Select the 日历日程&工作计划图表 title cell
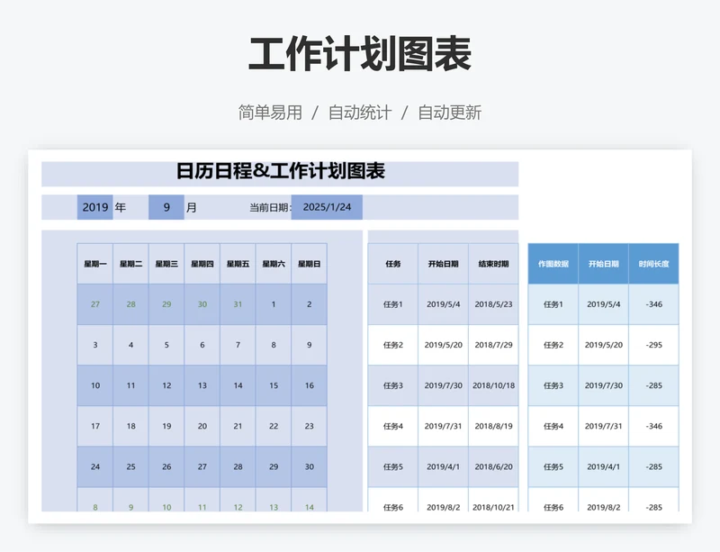The height and width of the screenshot is (552, 720). (280, 172)
